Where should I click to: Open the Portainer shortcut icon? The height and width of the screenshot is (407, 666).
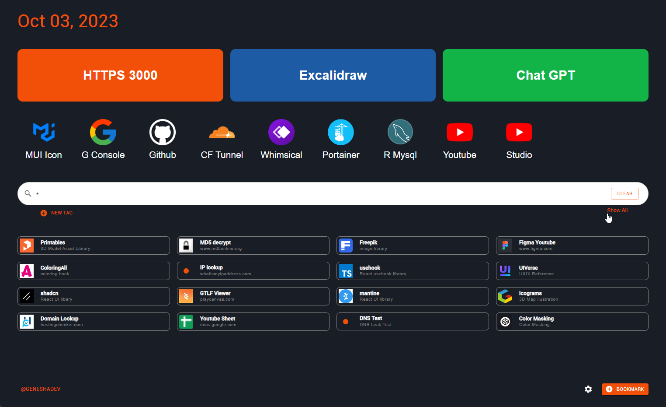(341, 132)
